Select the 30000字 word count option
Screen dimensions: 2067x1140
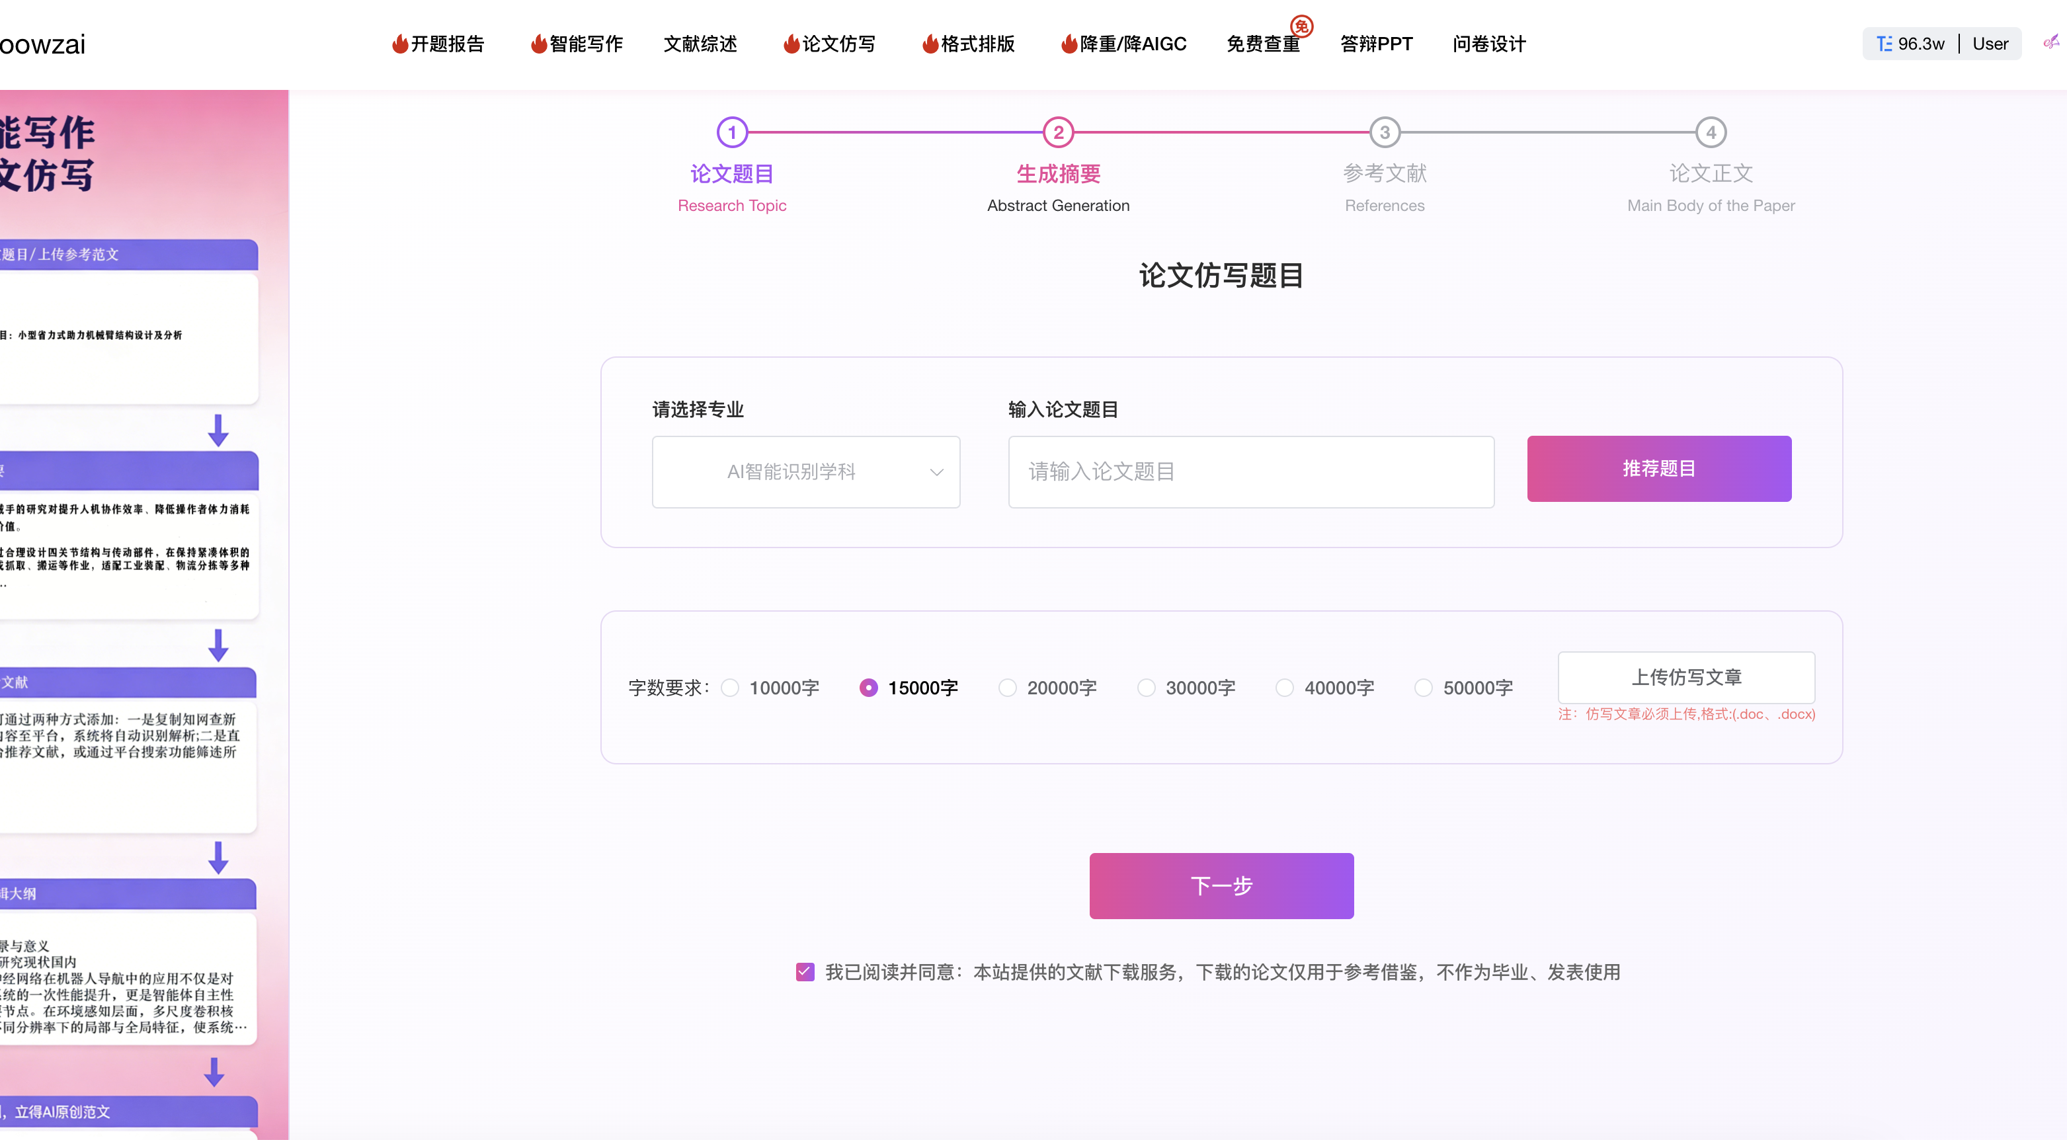point(1145,688)
